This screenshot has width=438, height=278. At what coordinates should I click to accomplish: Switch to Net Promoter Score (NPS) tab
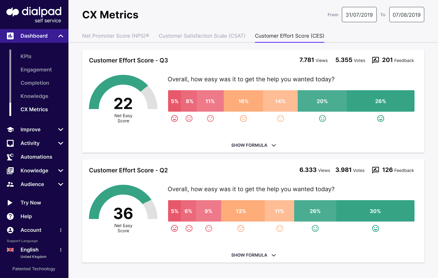[x=116, y=36]
